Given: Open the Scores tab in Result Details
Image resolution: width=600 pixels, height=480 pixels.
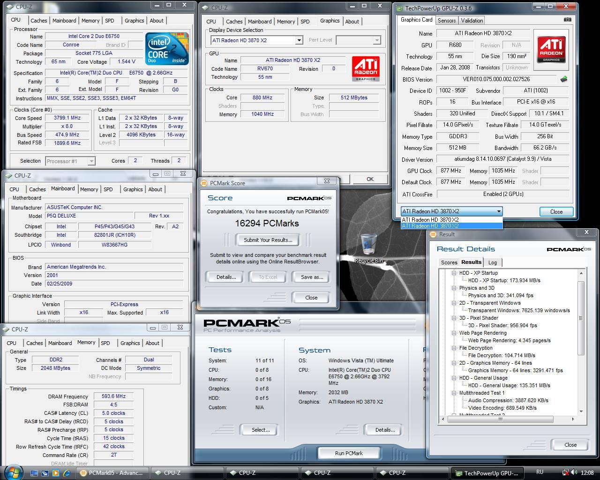Looking at the screenshot, I should point(449,262).
